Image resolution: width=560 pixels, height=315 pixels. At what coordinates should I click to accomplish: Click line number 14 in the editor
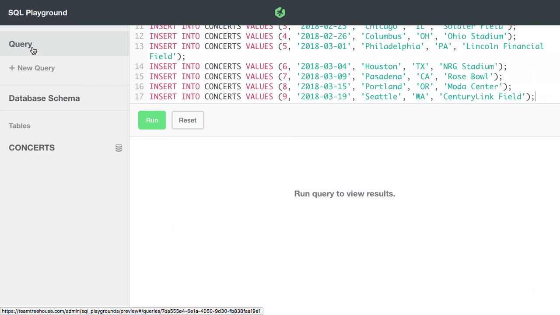pyautogui.click(x=139, y=66)
